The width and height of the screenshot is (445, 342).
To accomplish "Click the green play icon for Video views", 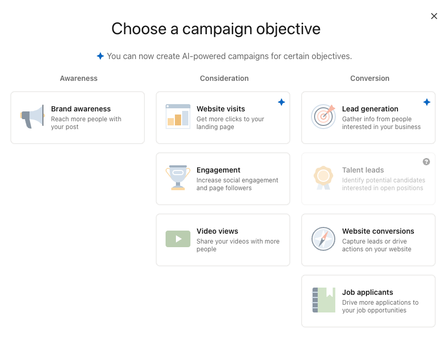I will pyautogui.click(x=178, y=239).
